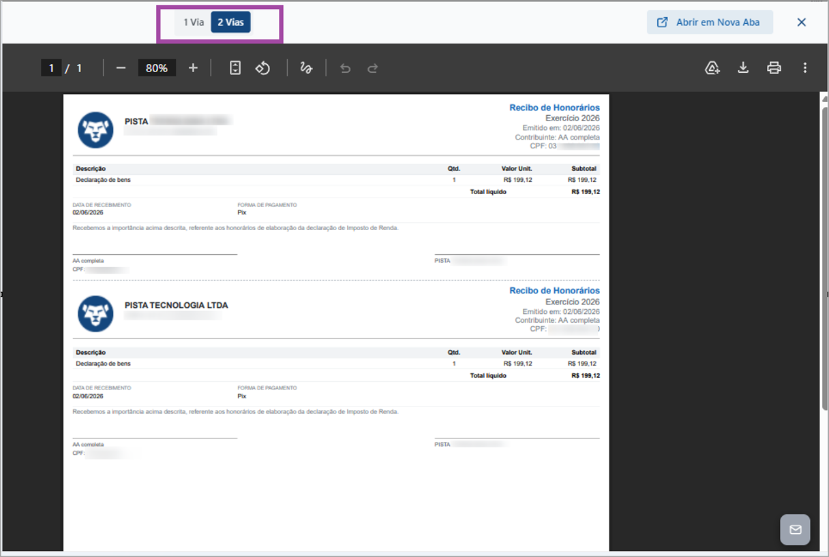The width and height of the screenshot is (829, 557).
Task: Zoom out with the minus icon
Action: pos(121,68)
